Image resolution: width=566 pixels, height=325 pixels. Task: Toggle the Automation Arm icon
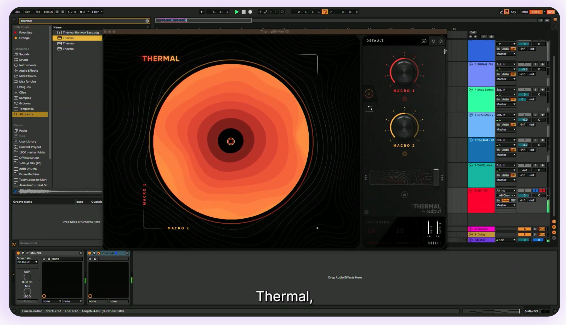click(x=266, y=12)
